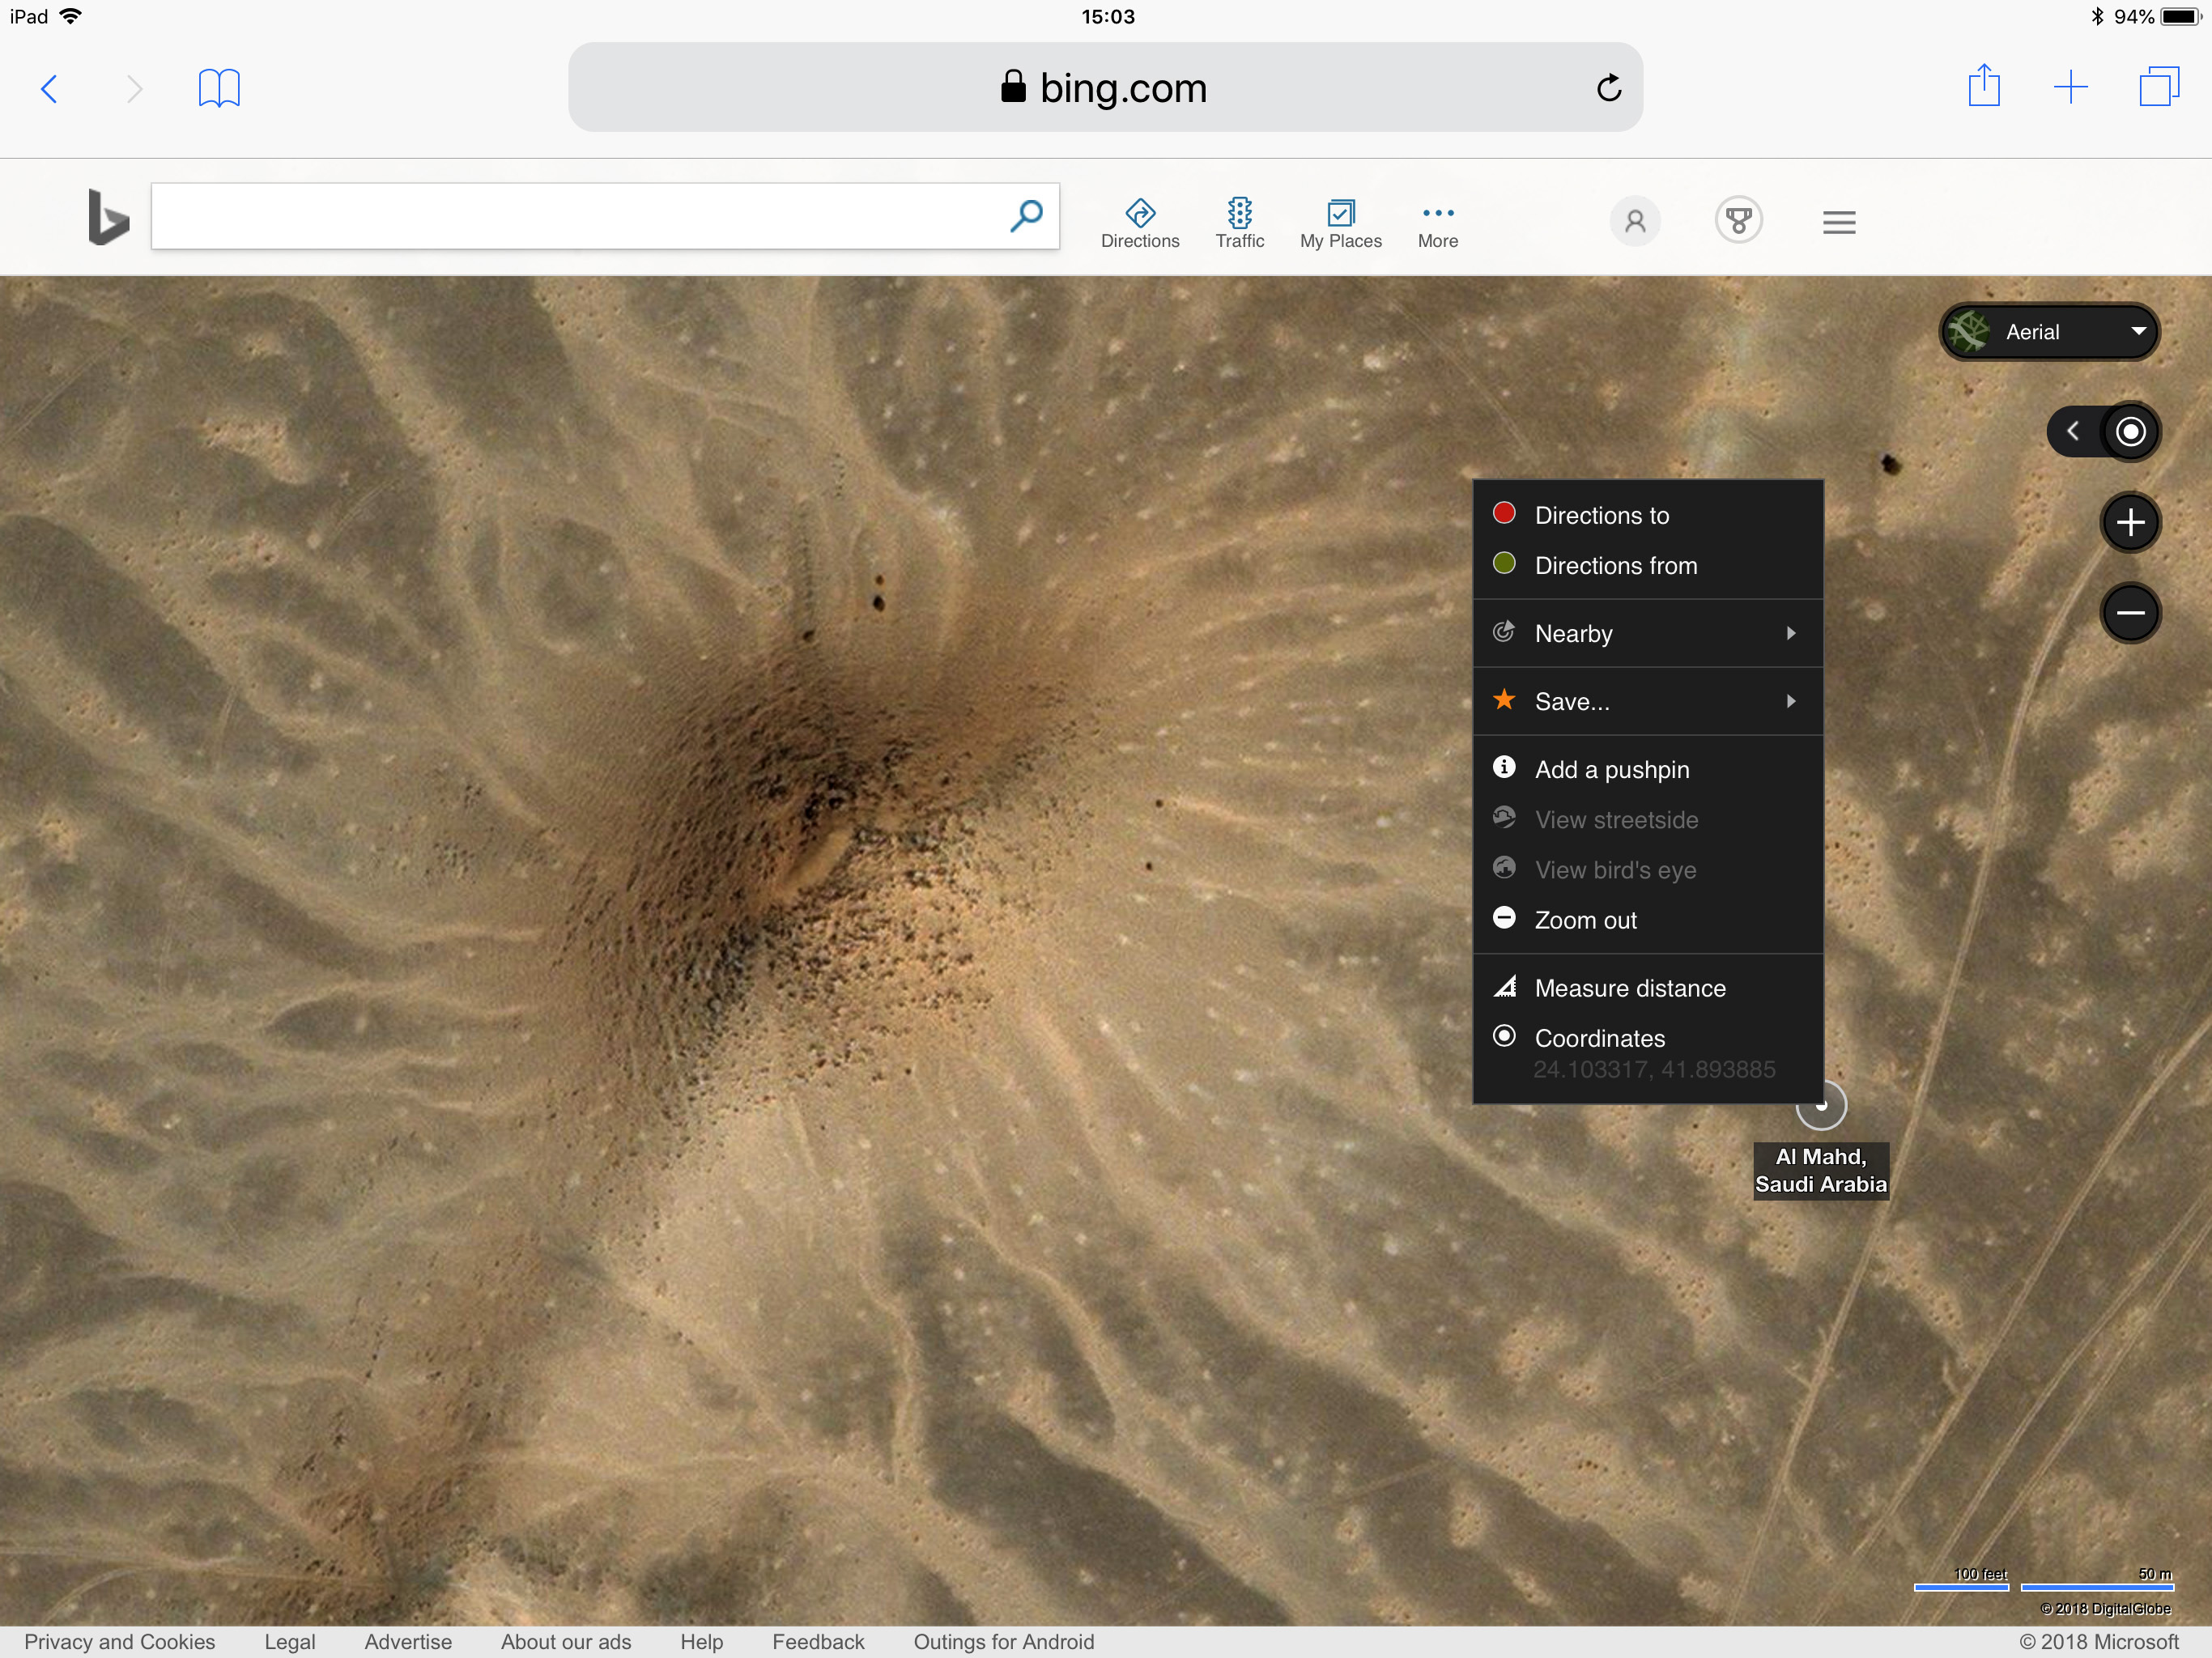Select Measure distance option
The image size is (2212, 1658).
[1629, 988]
